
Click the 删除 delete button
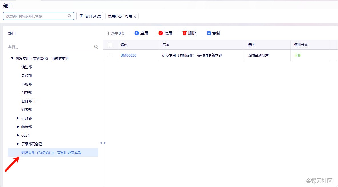point(189,33)
